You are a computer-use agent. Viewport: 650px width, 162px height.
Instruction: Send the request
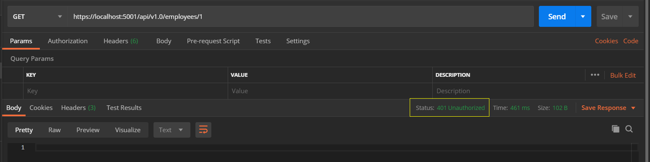[x=557, y=16]
